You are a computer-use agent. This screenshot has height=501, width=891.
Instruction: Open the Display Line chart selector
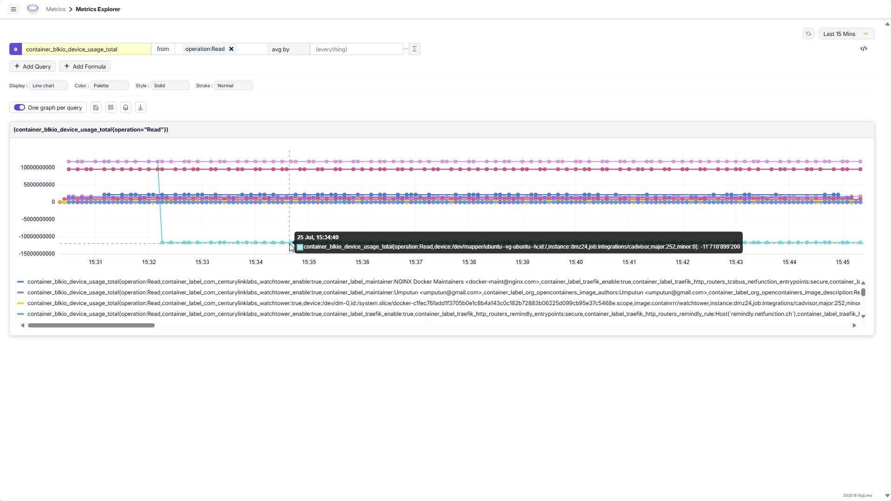[48, 85]
